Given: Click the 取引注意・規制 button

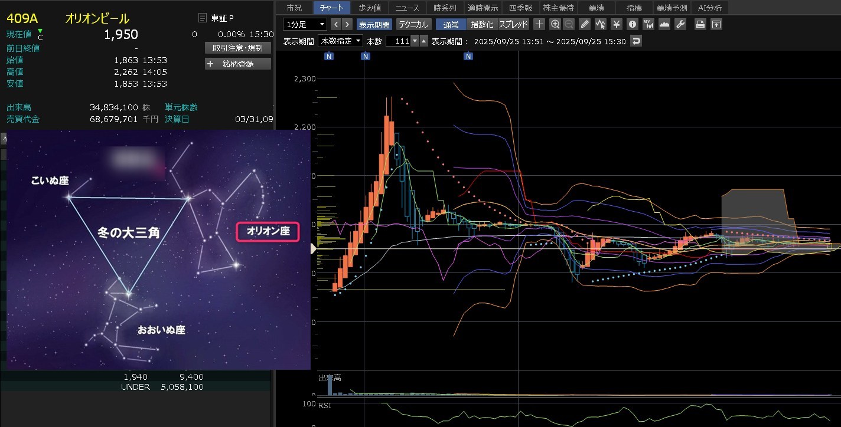Looking at the screenshot, I should coord(238,48).
